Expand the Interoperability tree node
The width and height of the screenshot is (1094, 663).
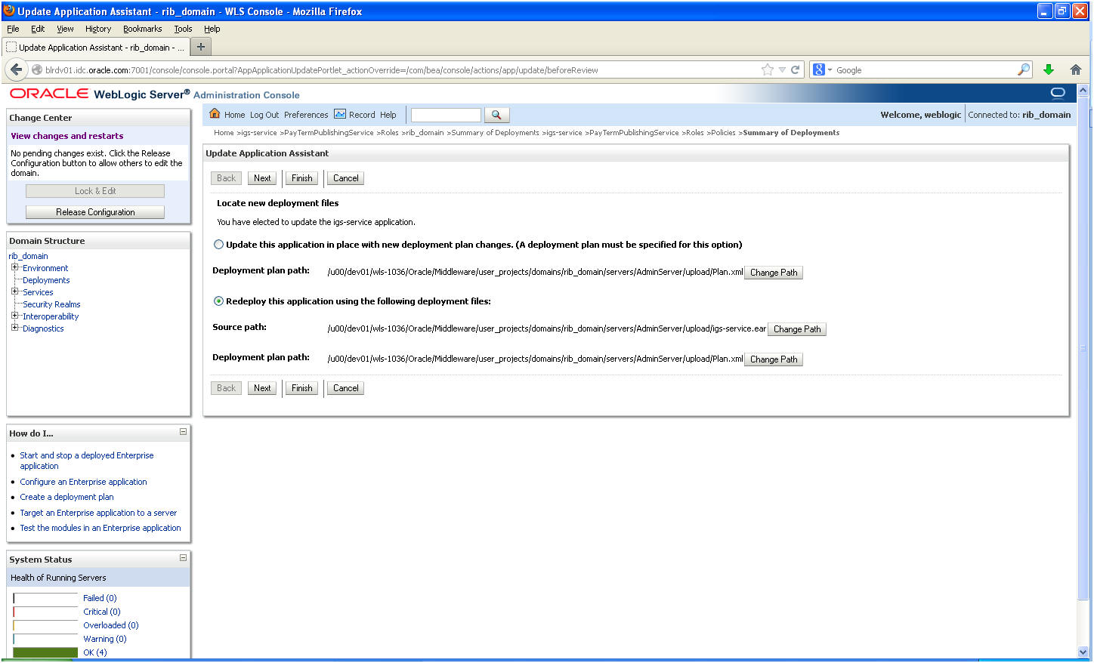[x=14, y=316]
